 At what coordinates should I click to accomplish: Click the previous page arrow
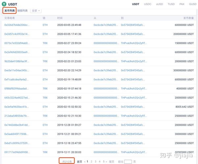85,162
